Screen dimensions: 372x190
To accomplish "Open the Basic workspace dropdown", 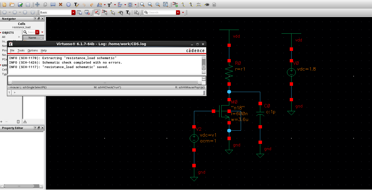I will pyautogui.click(x=73, y=12).
